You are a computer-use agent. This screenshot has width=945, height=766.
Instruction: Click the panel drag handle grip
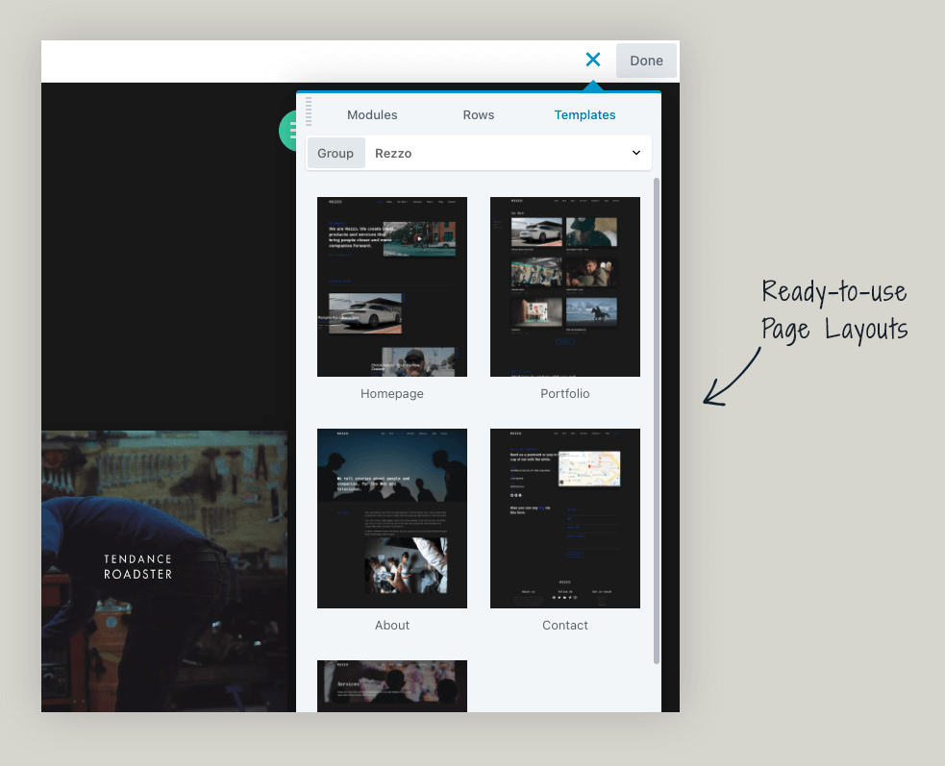(x=309, y=111)
